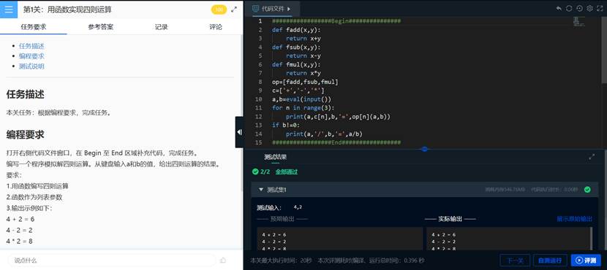This screenshot has height=270, width=607.
Task: Click the 'for n in range(3):' code line
Action: click(x=303, y=108)
